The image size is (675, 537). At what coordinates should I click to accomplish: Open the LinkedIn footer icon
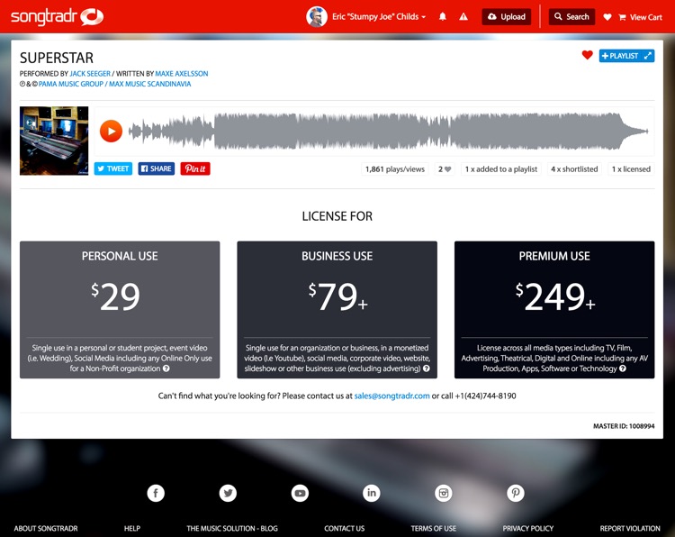[x=372, y=493]
